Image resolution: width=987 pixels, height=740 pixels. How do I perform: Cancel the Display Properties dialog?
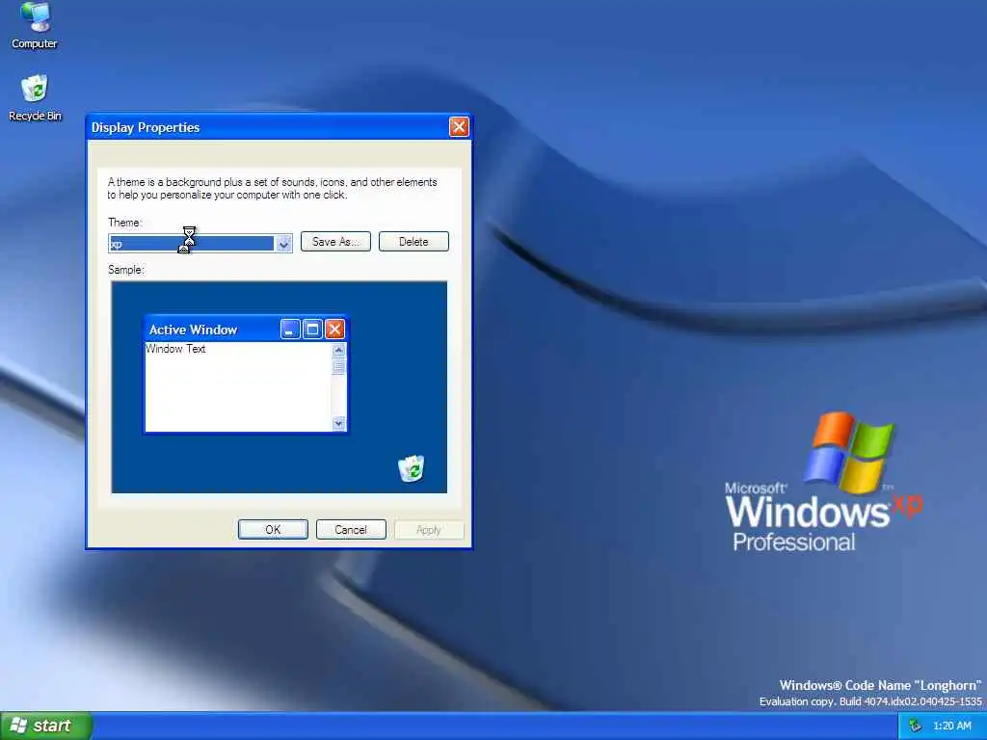[351, 530]
